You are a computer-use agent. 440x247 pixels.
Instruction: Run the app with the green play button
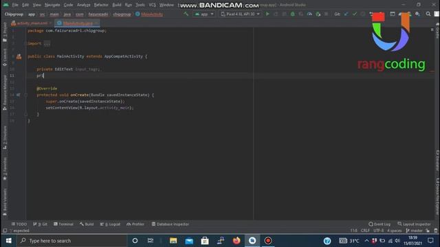(x=267, y=14)
